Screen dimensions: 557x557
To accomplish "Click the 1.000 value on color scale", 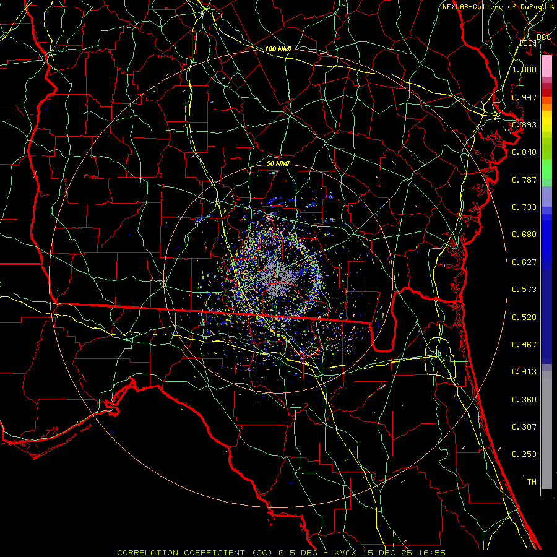I will coord(524,69).
